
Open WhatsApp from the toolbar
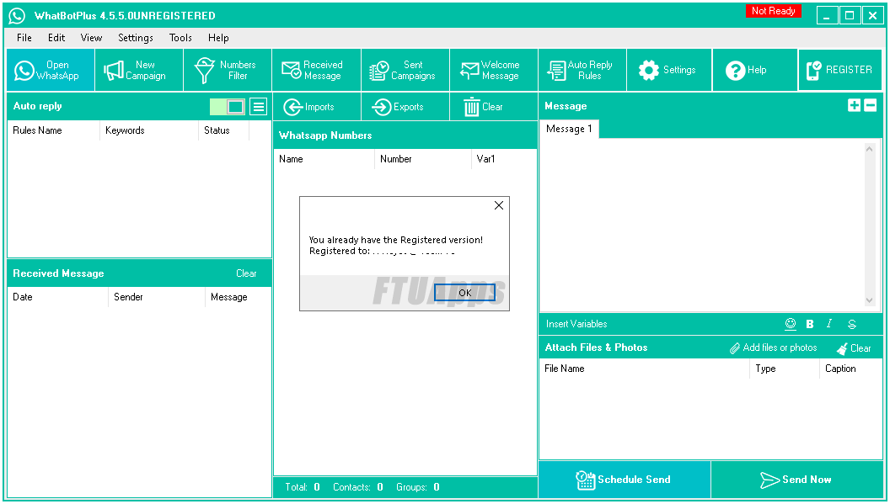[51, 71]
